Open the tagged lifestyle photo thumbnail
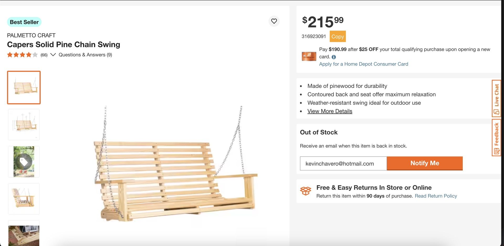Screen dimensions: 504x246 click(x=24, y=162)
